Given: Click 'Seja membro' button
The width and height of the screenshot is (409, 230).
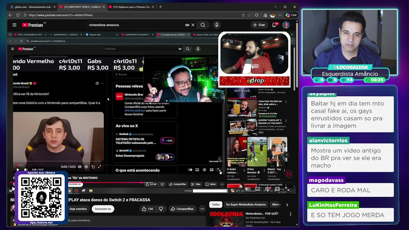Looking at the screenshot, I should (x=78, y=209).
